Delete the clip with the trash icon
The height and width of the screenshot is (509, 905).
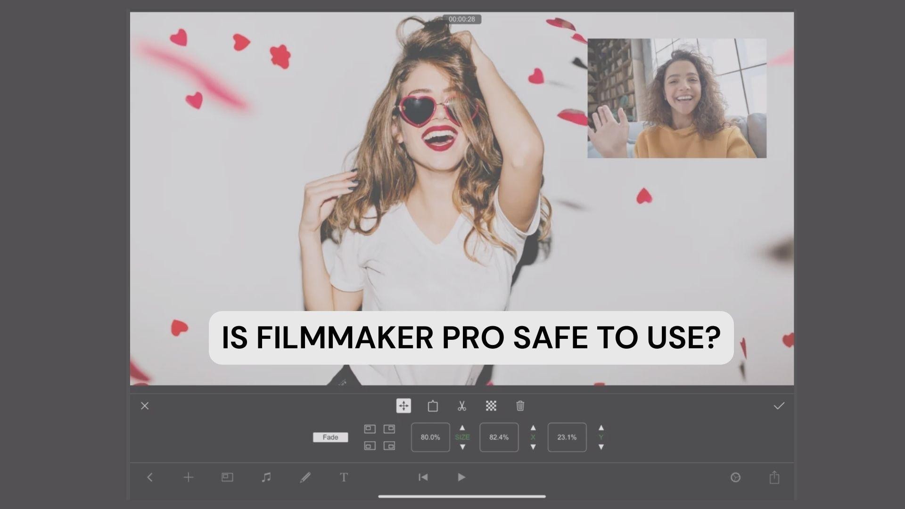point(519,406)
